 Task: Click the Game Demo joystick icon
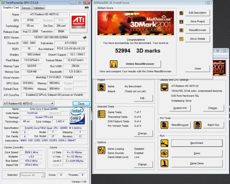click(x=164, y=163)
